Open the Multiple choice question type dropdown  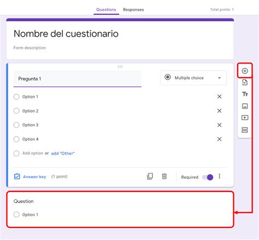(x=193, y=78)
